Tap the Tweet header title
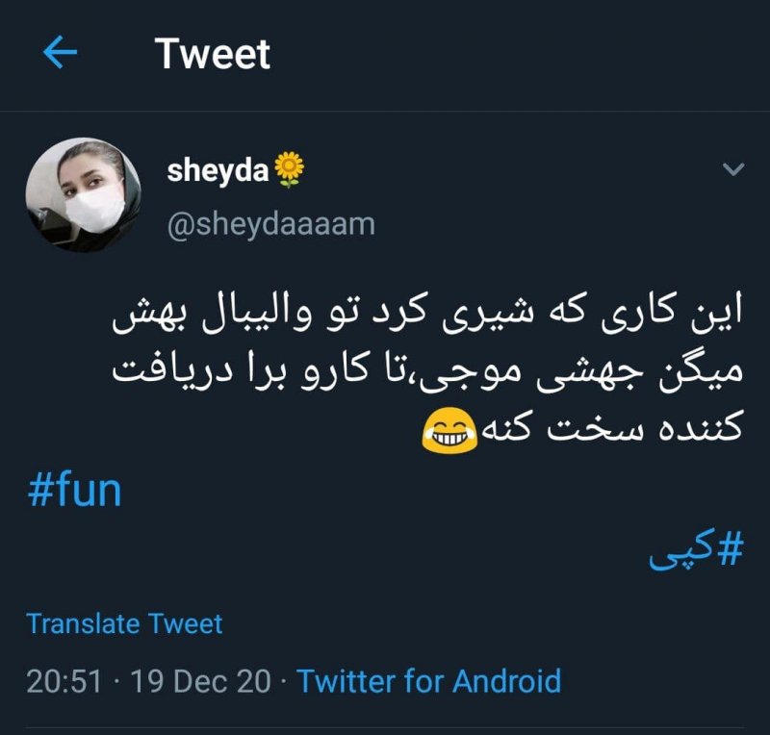 coord(213,54)
